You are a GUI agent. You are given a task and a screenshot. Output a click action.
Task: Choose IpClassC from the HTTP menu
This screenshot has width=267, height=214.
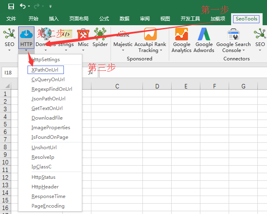click(50, 167)
